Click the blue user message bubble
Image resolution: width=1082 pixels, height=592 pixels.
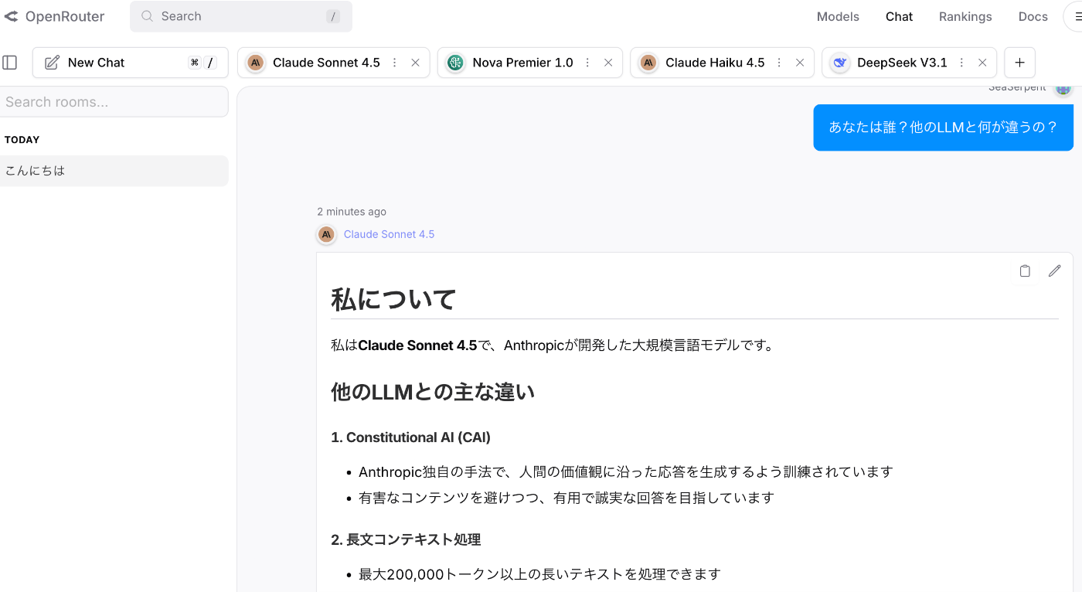943,128
